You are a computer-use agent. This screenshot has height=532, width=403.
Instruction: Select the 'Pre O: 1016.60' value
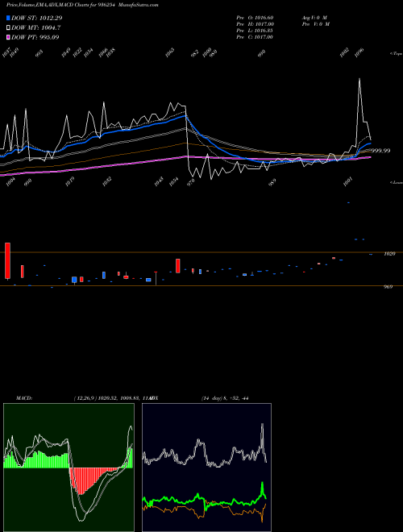255,18
